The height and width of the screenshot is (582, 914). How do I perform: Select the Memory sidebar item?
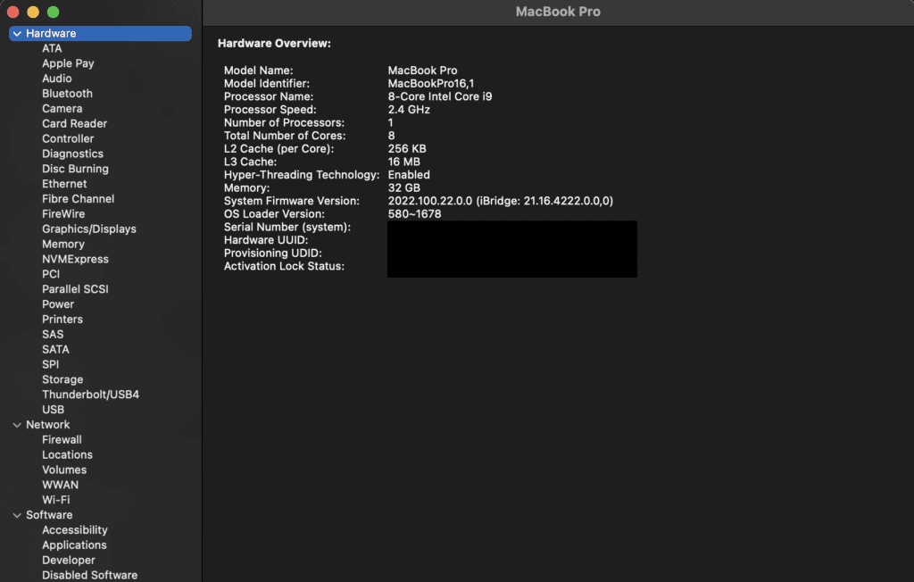click(x=63, y=245)
